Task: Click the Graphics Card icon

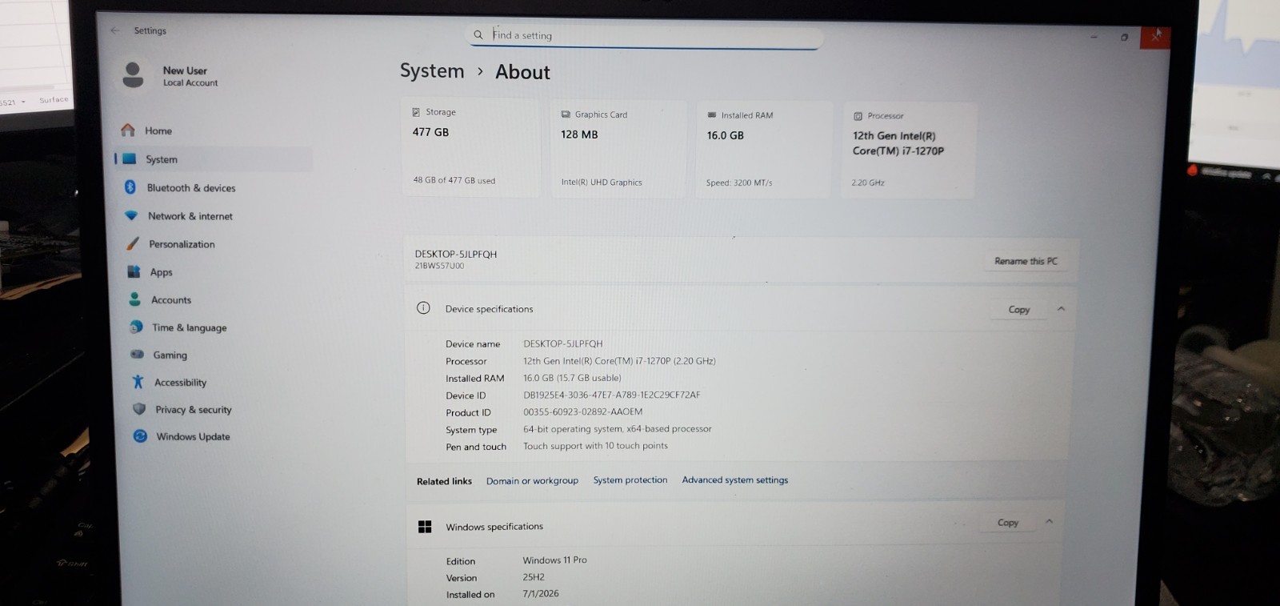Action: click(566, 114)
